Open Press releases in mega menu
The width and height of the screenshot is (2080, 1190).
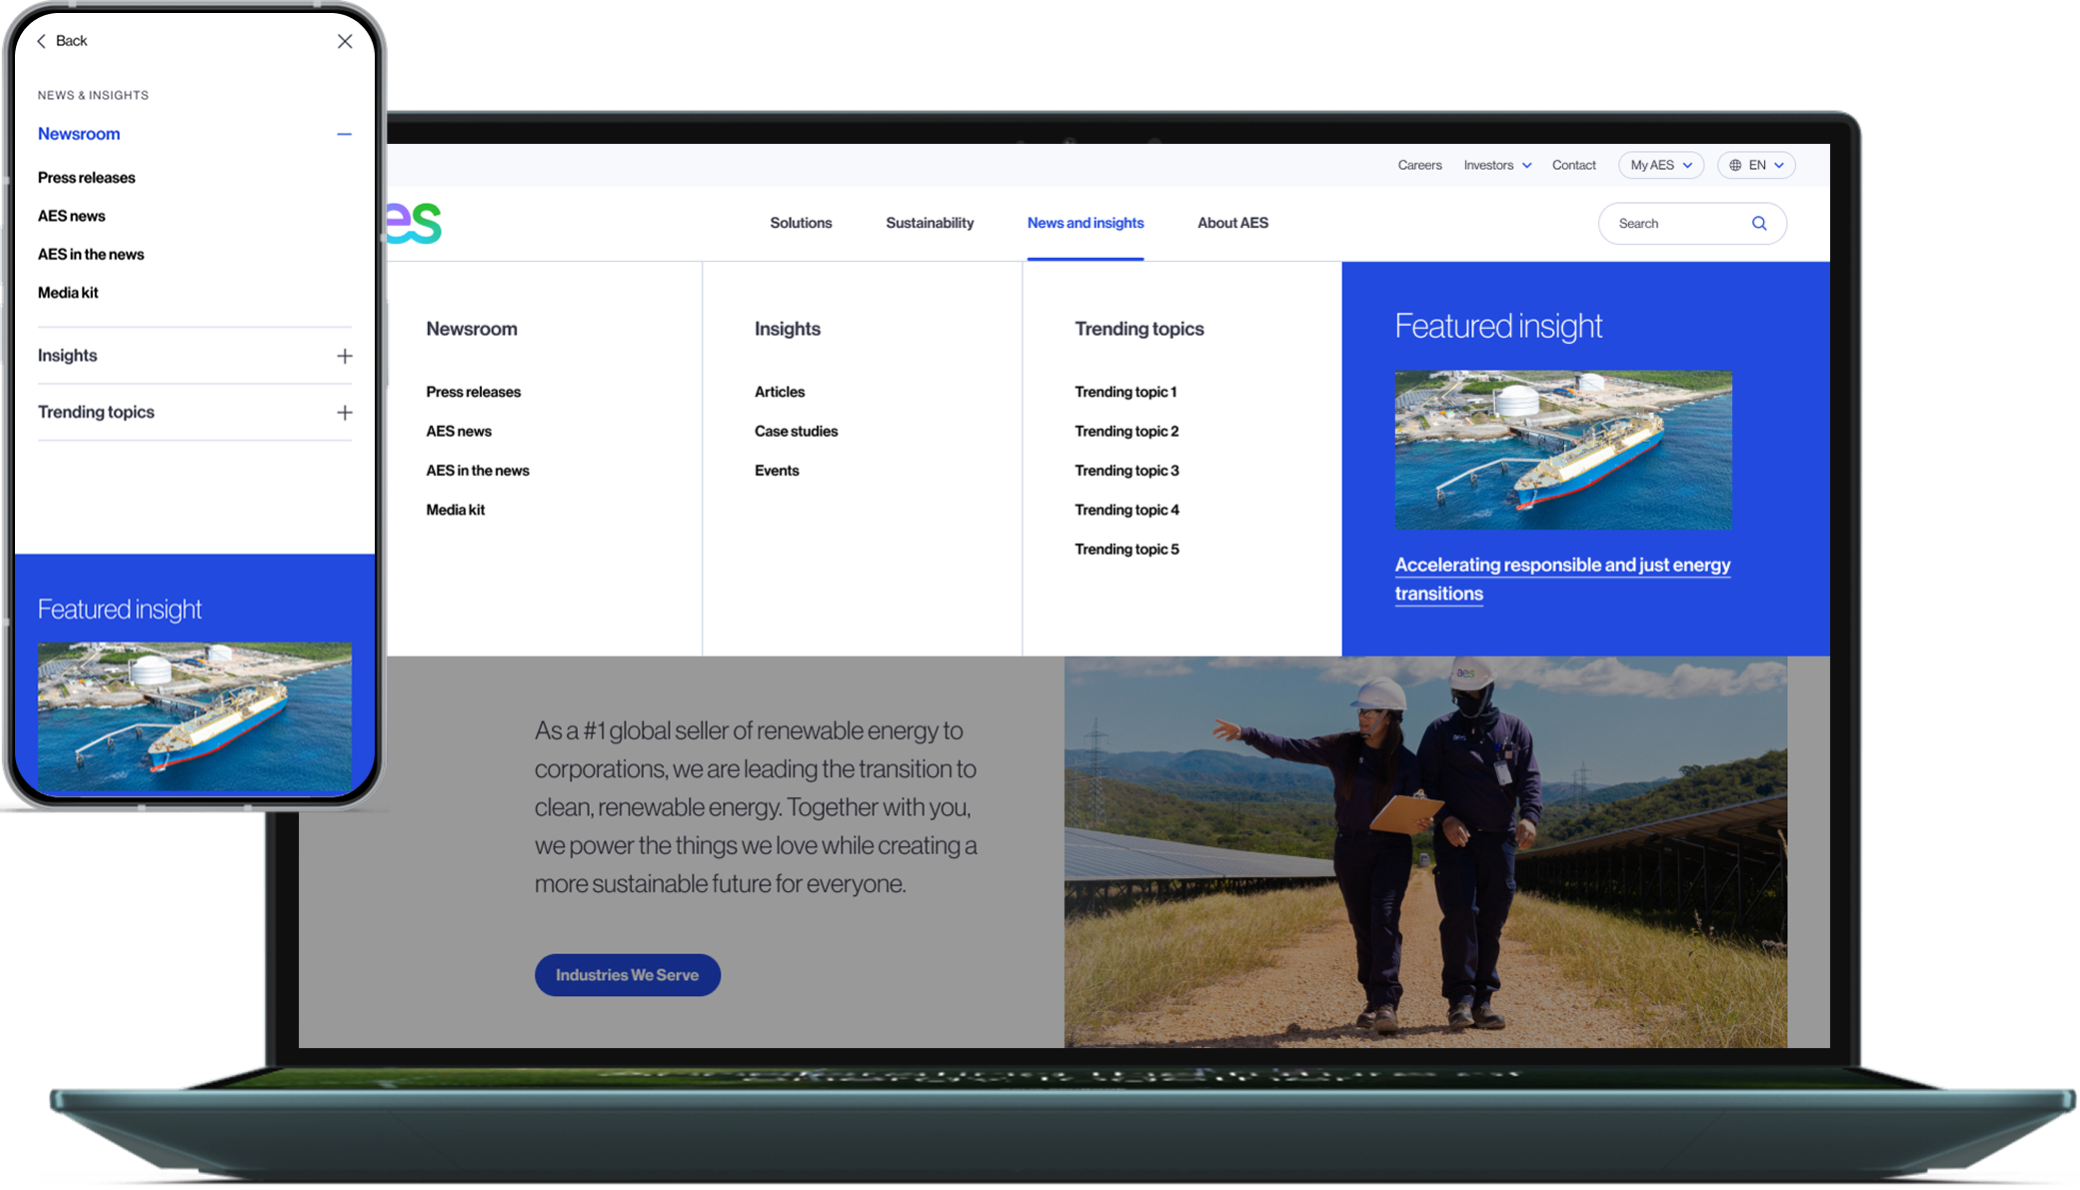point(473,392)
